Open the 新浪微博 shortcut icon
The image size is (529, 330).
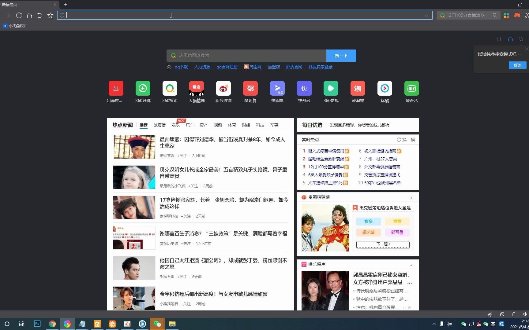[x=223, y=89]
